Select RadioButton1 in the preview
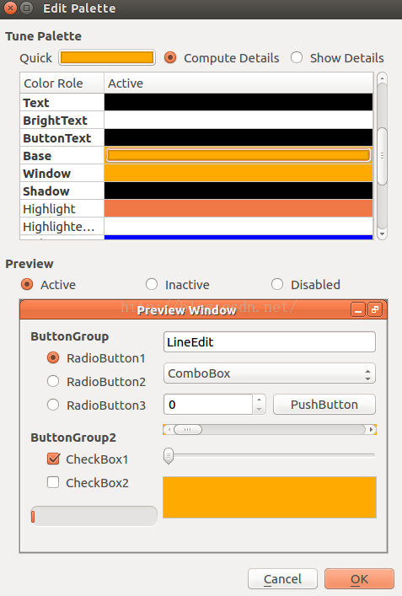 click(53, 357)
